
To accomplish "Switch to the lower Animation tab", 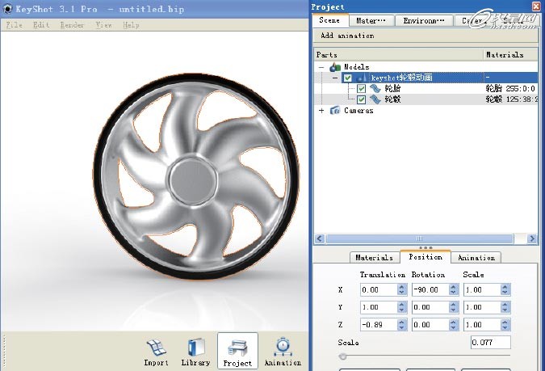I will [476, 257].
